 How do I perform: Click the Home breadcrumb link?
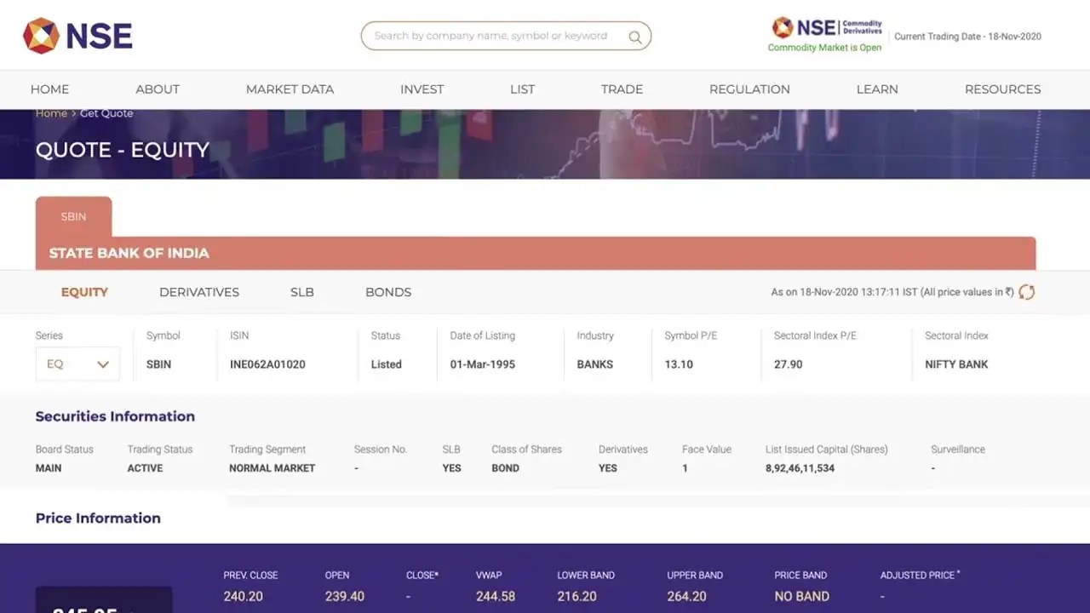tap(50, 112)
